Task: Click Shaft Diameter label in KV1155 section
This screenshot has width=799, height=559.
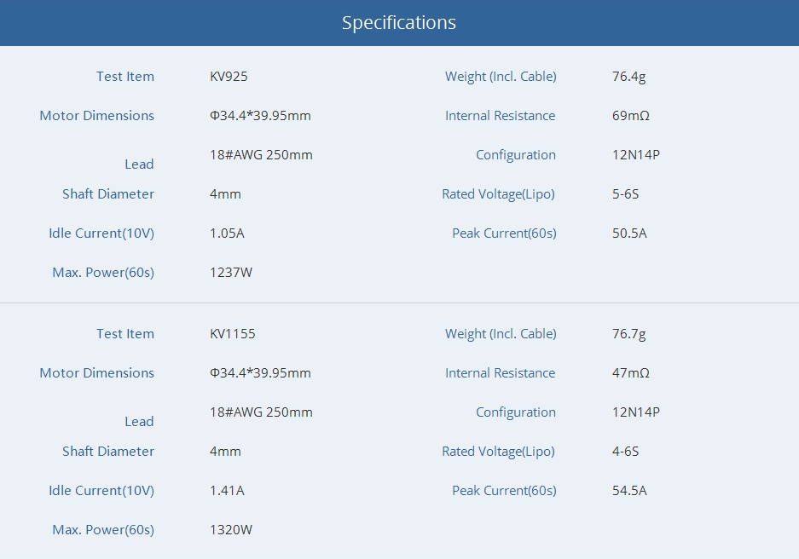Action: coord(108,452)
